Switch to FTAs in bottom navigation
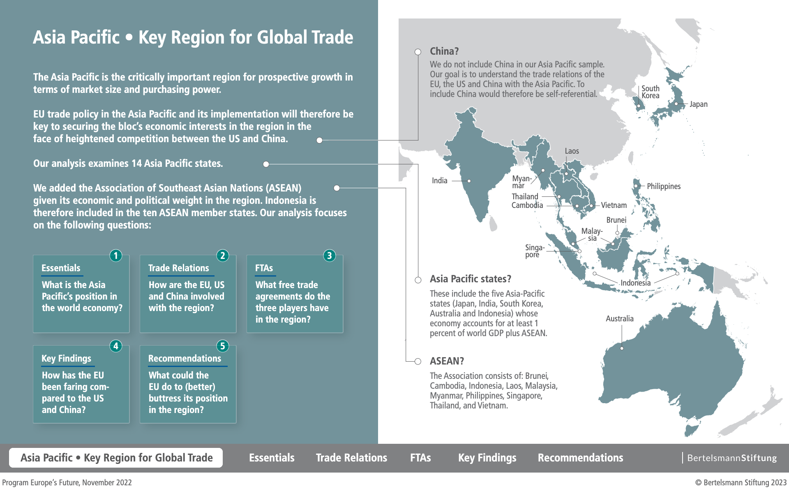This screenshot has width=789, height=489. click(420, 458)
